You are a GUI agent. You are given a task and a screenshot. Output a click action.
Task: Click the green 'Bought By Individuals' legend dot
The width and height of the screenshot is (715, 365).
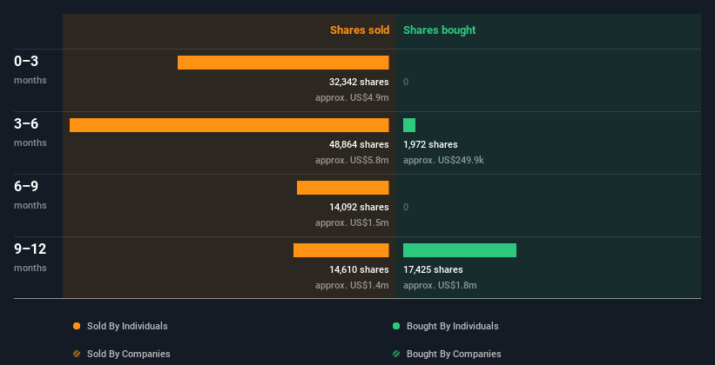(396, 326)
